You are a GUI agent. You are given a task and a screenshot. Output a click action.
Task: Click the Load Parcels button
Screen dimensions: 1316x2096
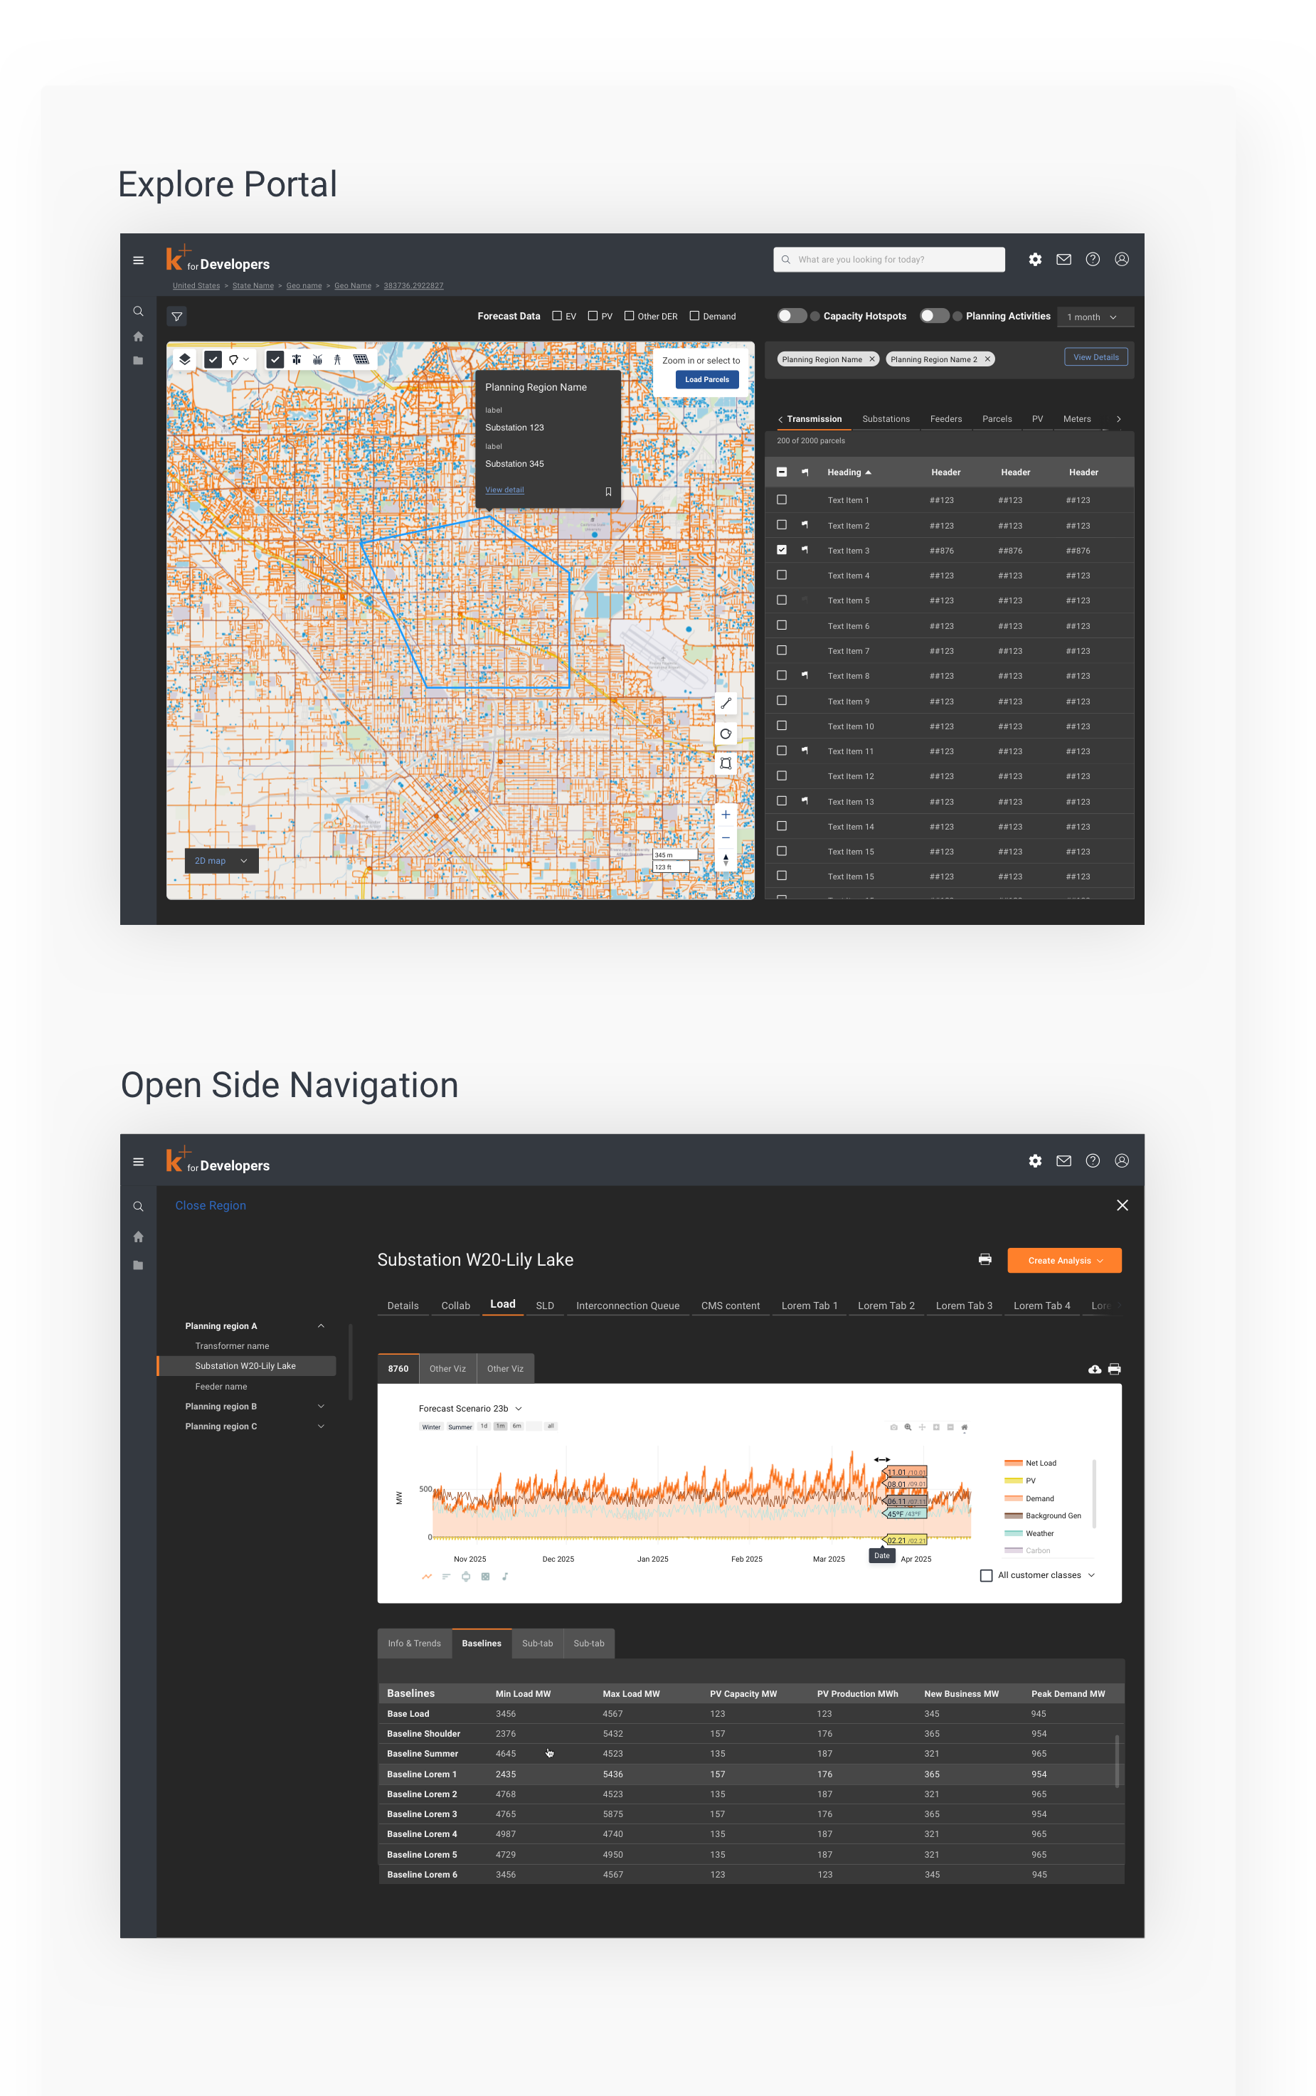tap(706, 379)
